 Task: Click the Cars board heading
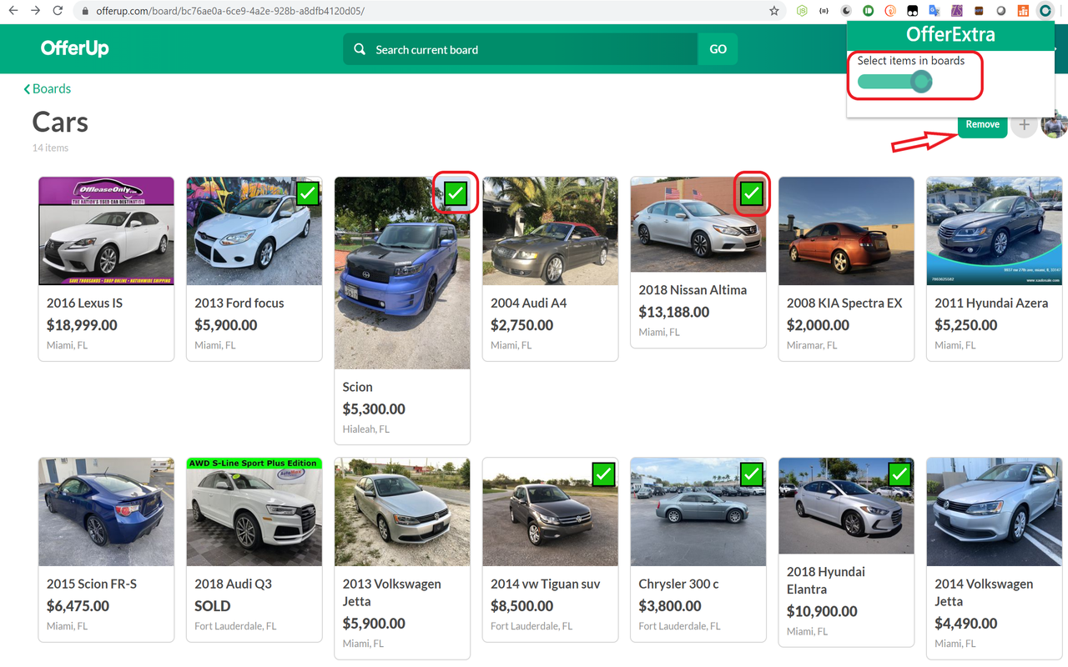pyautogui.click(x=60, y=123)
